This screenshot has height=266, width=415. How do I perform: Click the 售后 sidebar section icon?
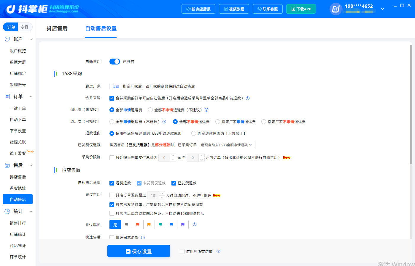7,165
